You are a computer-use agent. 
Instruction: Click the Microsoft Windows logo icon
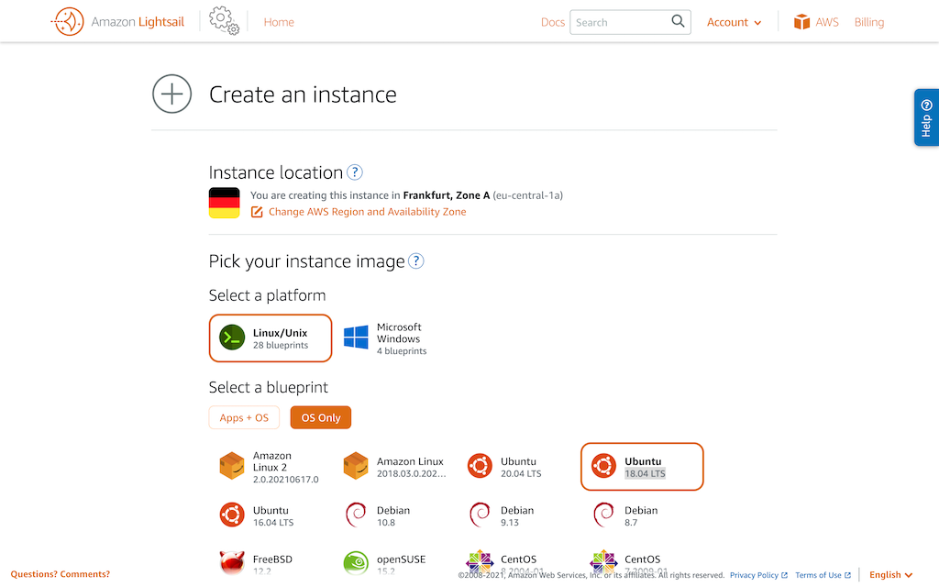click(x=356, y=338)
